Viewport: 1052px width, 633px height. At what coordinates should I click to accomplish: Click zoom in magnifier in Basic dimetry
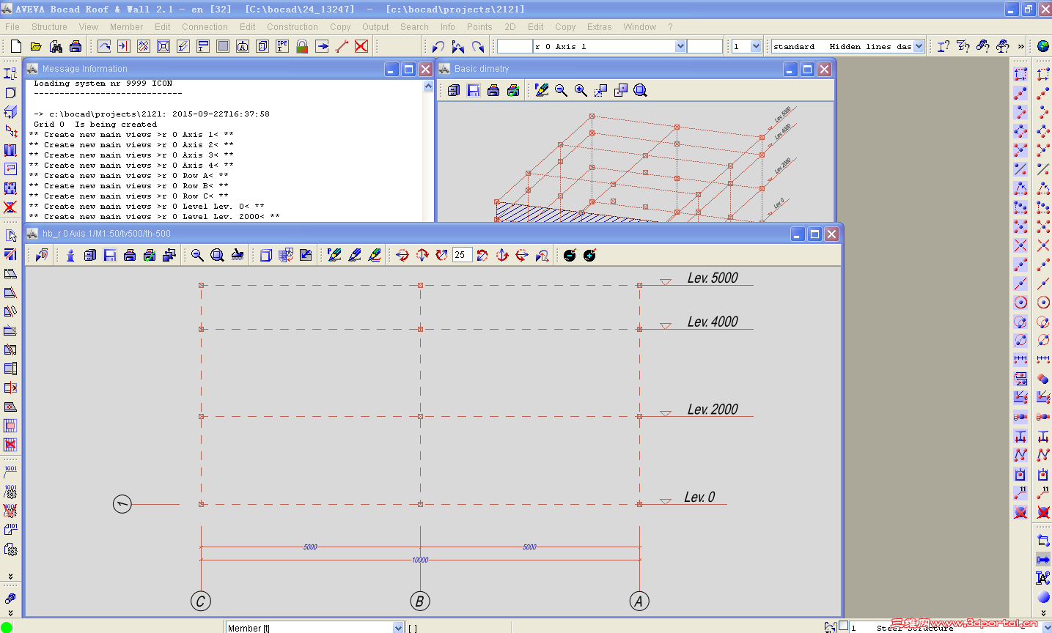pos(581,90)
